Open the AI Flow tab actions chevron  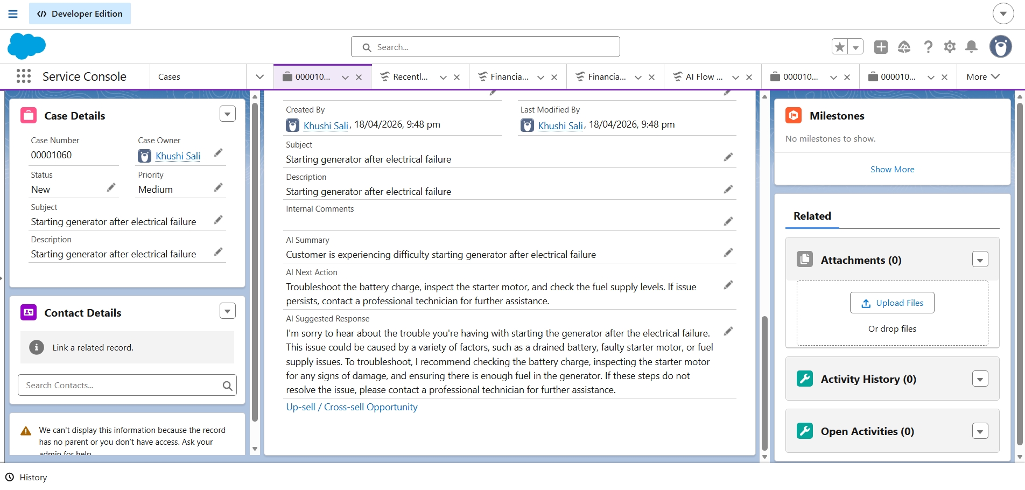(735, 77)
